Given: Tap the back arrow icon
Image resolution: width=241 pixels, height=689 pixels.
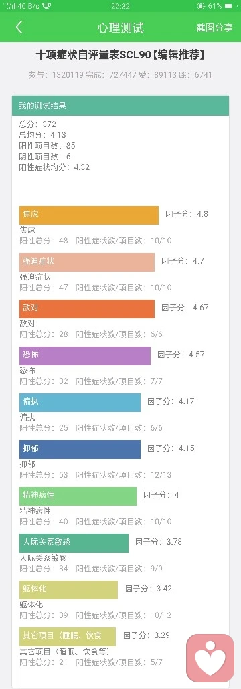Looking at the screenshot, I should click(x=19, y=27).
